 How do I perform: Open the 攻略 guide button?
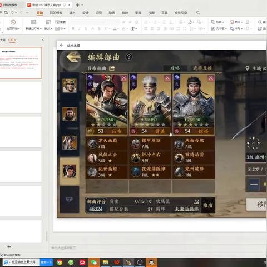coord(175,68)
